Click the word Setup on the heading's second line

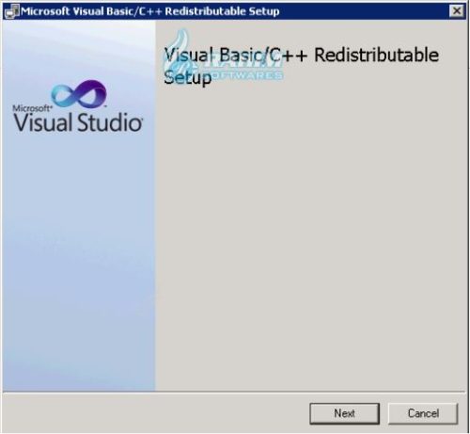pos(188,77)
